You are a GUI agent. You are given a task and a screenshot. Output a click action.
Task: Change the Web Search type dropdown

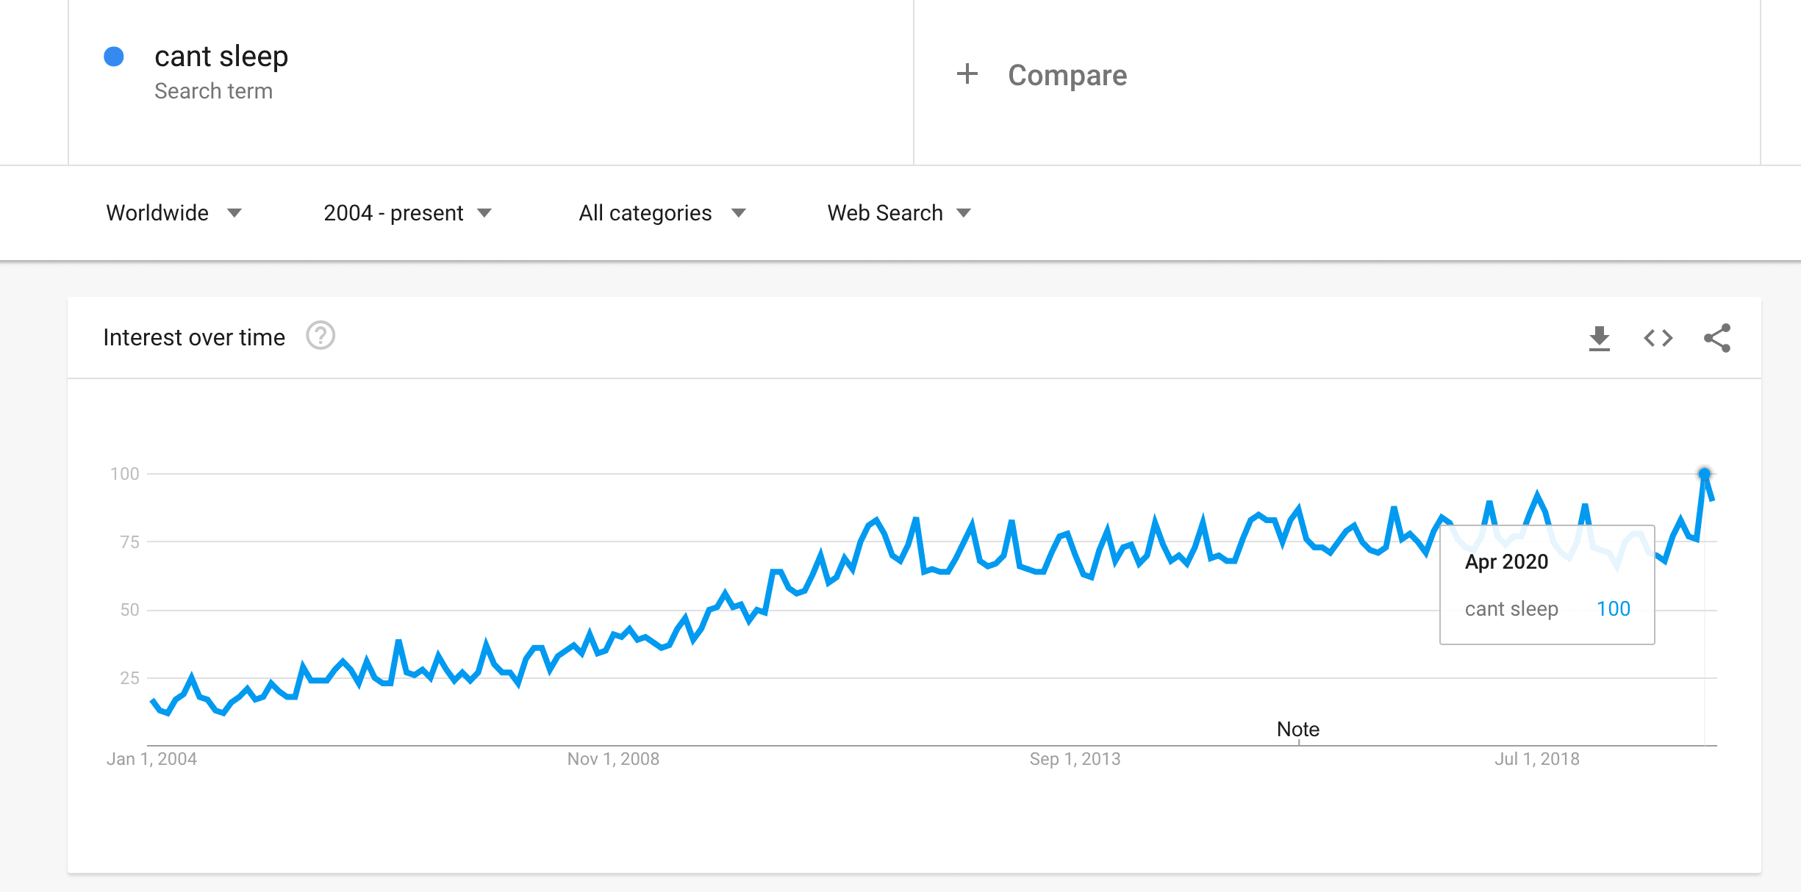tap(898, 213)
